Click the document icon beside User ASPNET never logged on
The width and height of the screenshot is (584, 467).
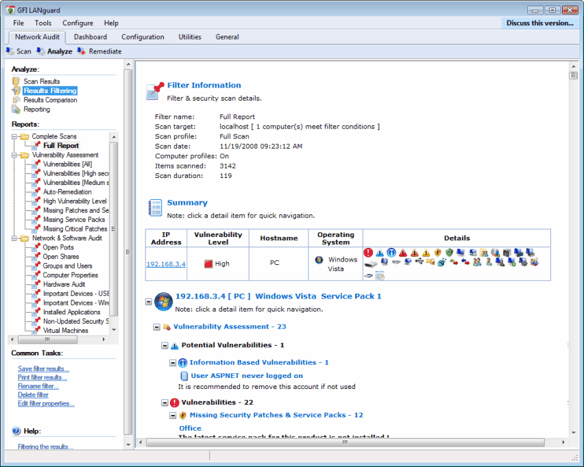[184, 375]
